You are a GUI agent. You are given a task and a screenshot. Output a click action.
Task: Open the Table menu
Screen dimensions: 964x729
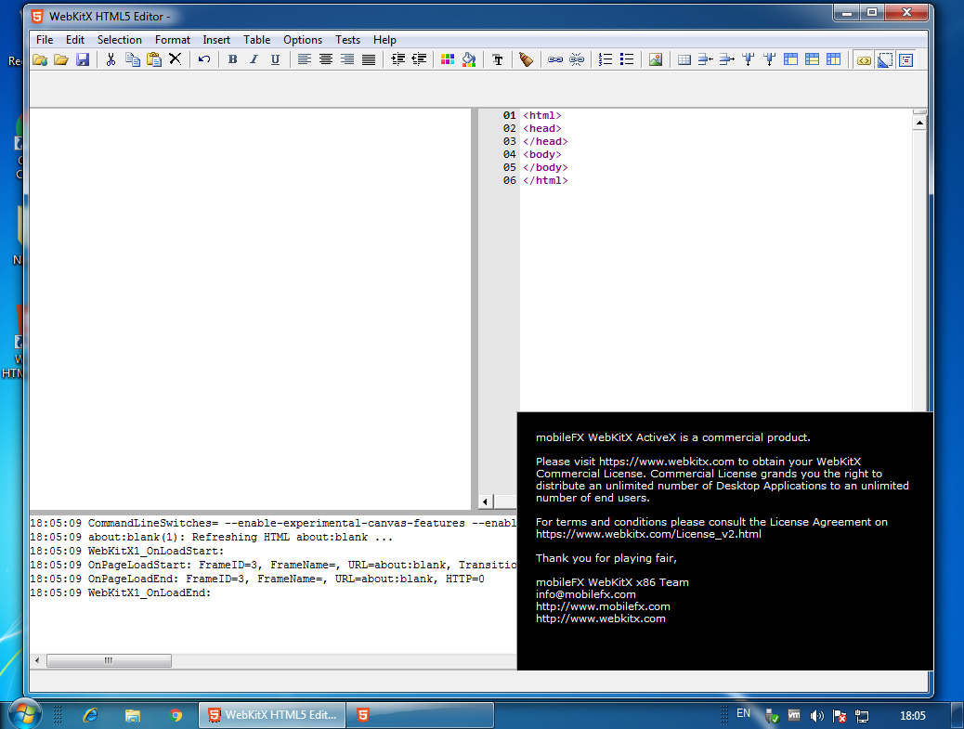click(256, 39)
